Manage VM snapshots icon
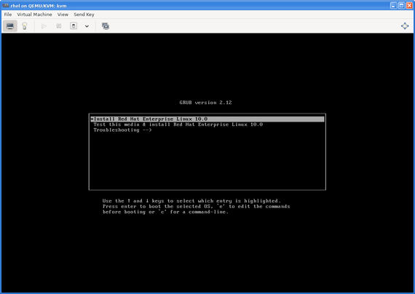 coord(106,26)
